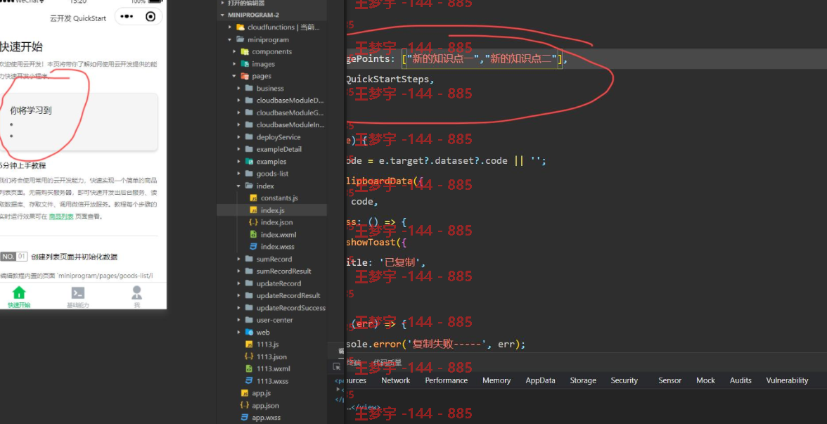Click the '新的知识点一' string in code
This screenshot has width=827, height=424.
click(443, 58)
